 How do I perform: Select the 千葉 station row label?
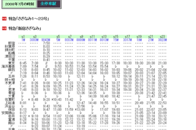(x=11, y=60)
